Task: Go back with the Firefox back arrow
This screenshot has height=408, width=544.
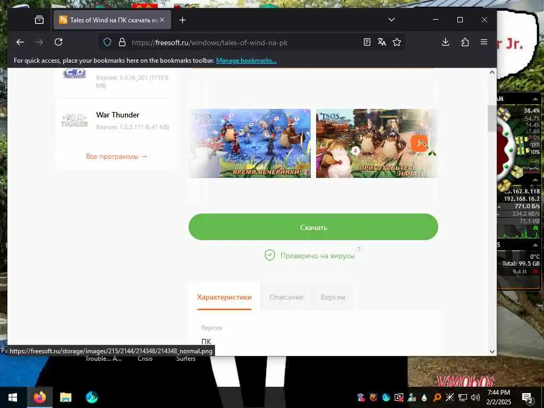Action: point(20,42)
